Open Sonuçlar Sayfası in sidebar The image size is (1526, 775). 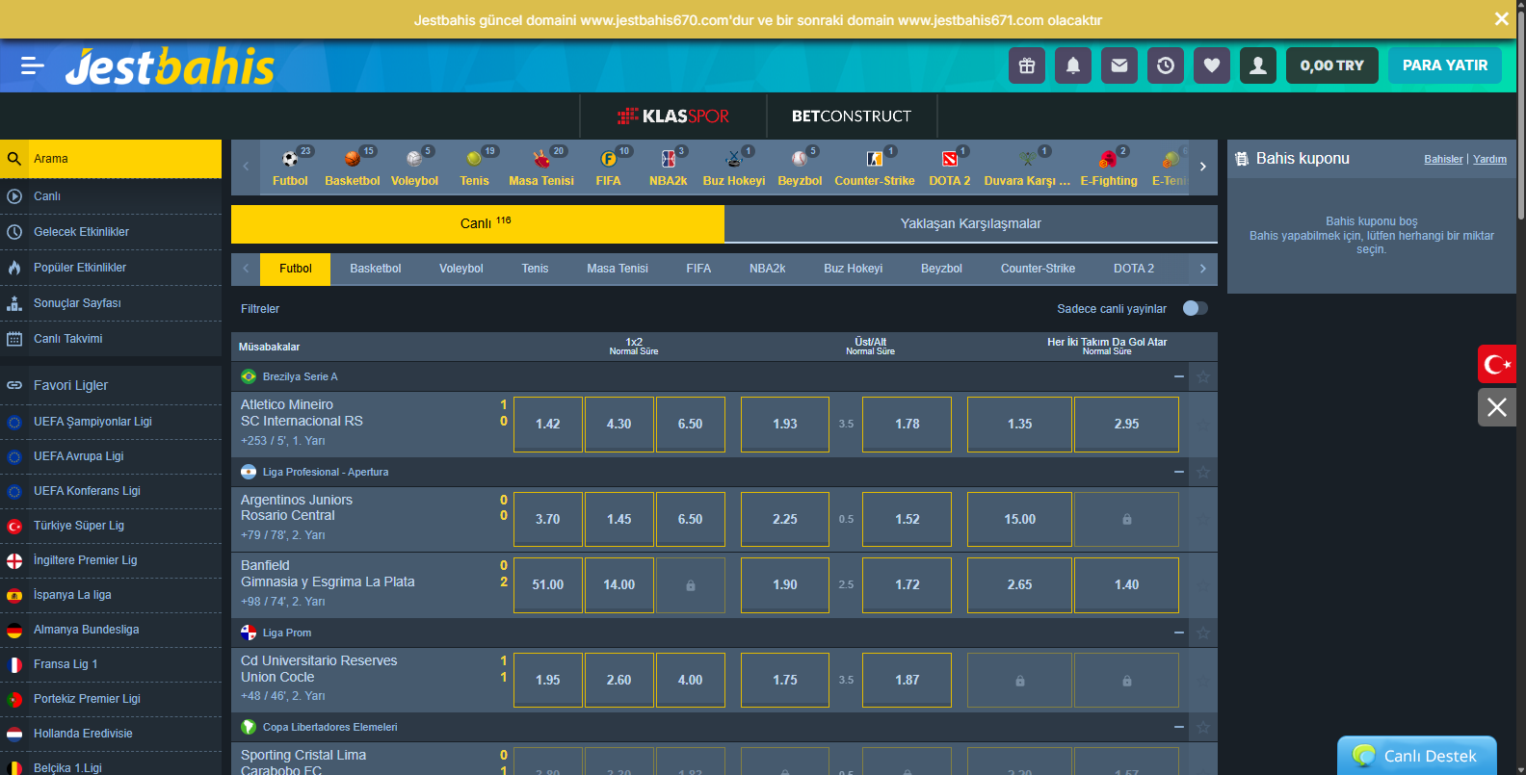point(111,303)
